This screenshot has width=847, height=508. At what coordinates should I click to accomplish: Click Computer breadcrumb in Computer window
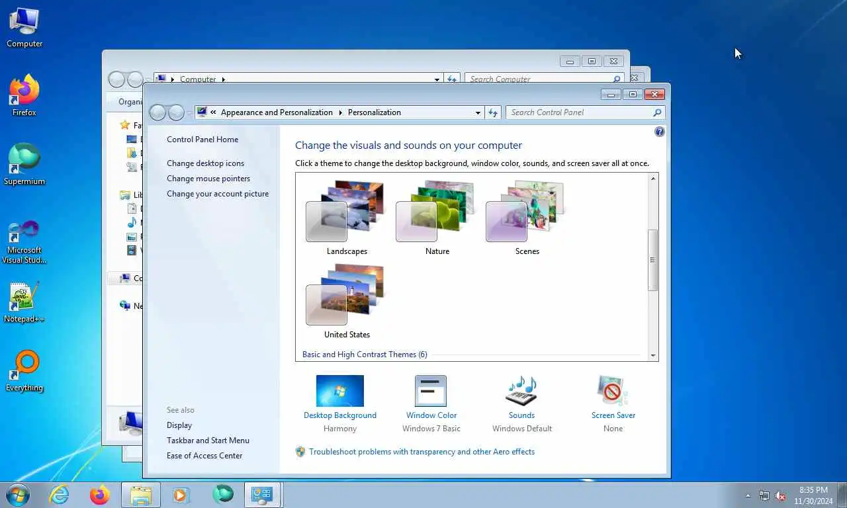(x=198, y=79)
